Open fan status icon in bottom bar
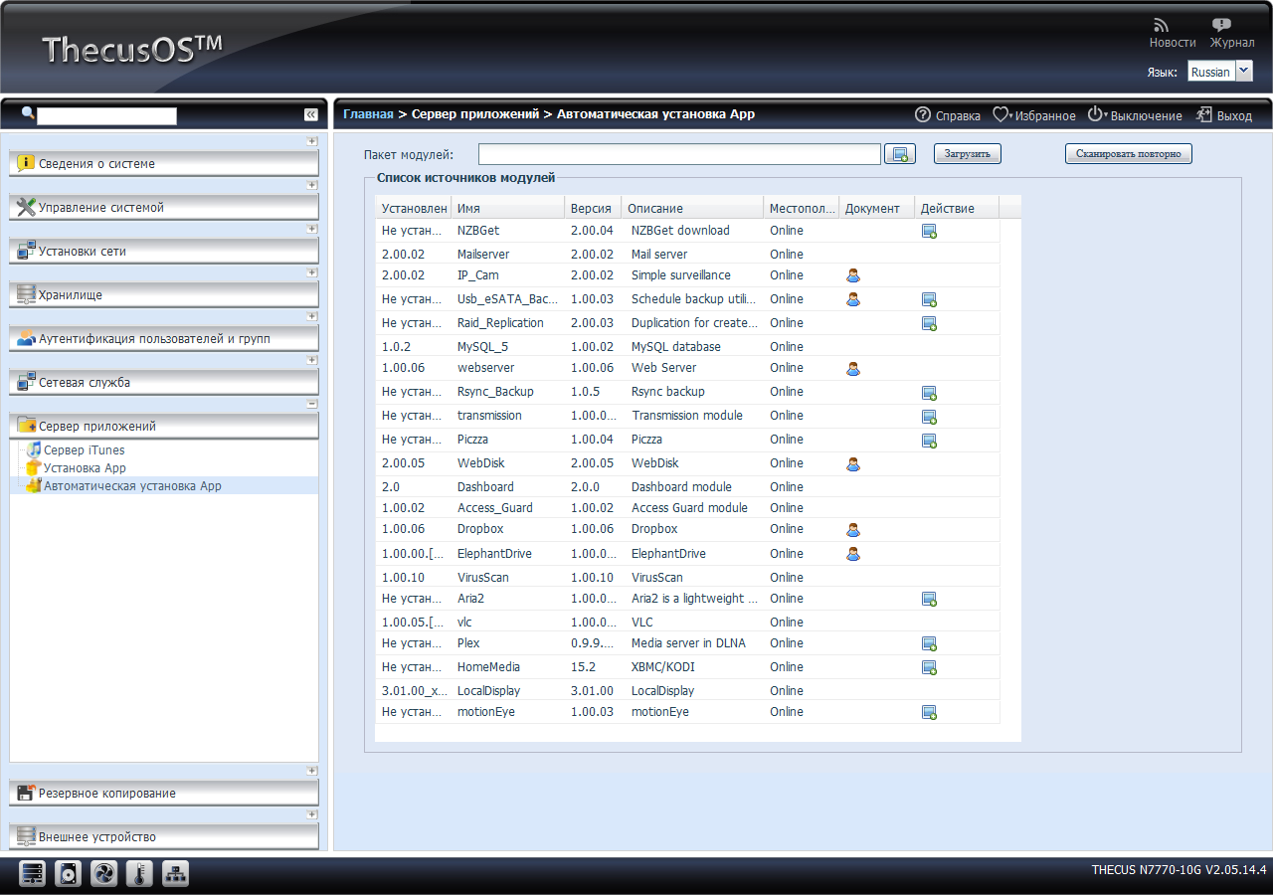1273x895 pixels. pos(104,874)
